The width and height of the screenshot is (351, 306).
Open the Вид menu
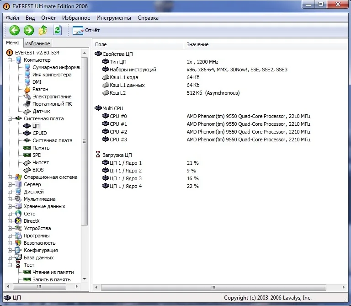click(x=30, y=18)
